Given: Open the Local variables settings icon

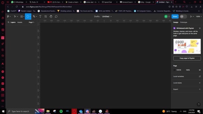Looking at the screenshot, I should (x=200, y=76).
